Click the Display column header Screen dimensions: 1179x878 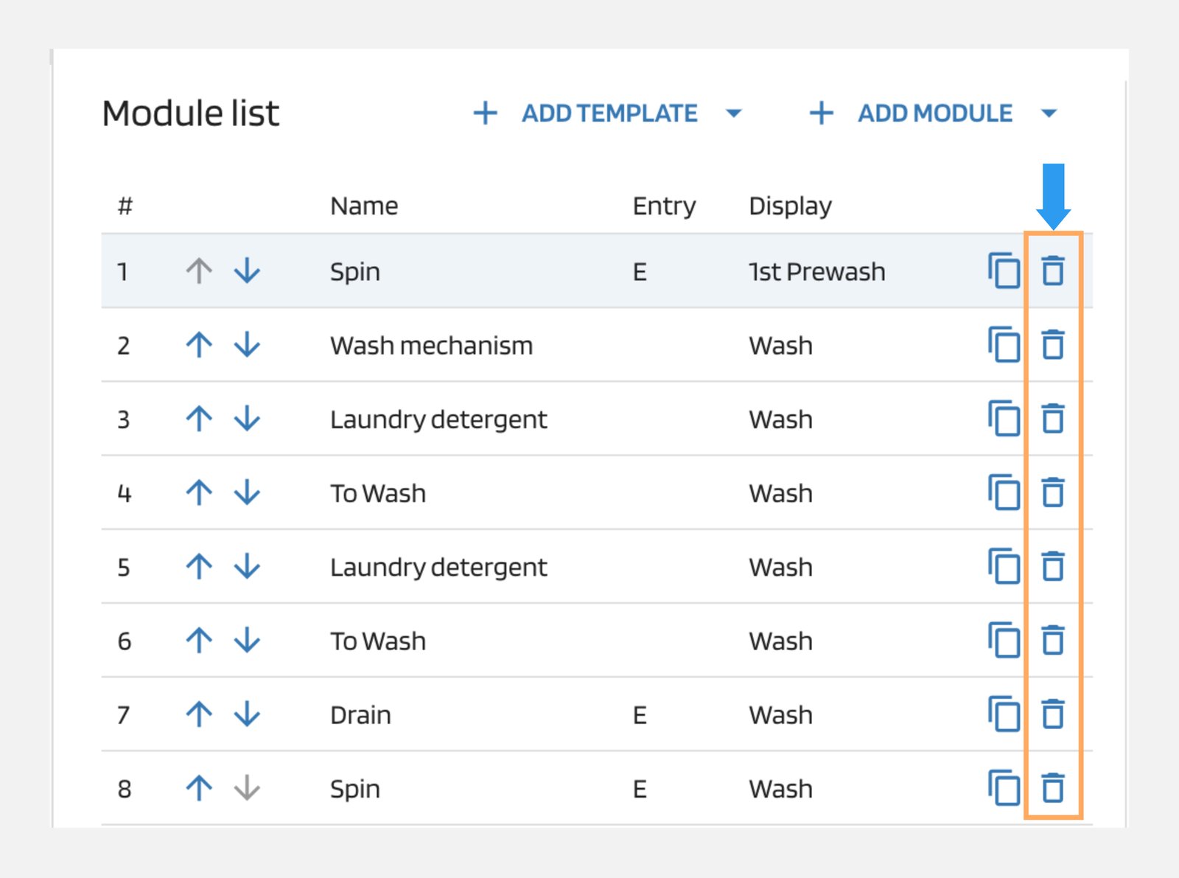[790, 206]
